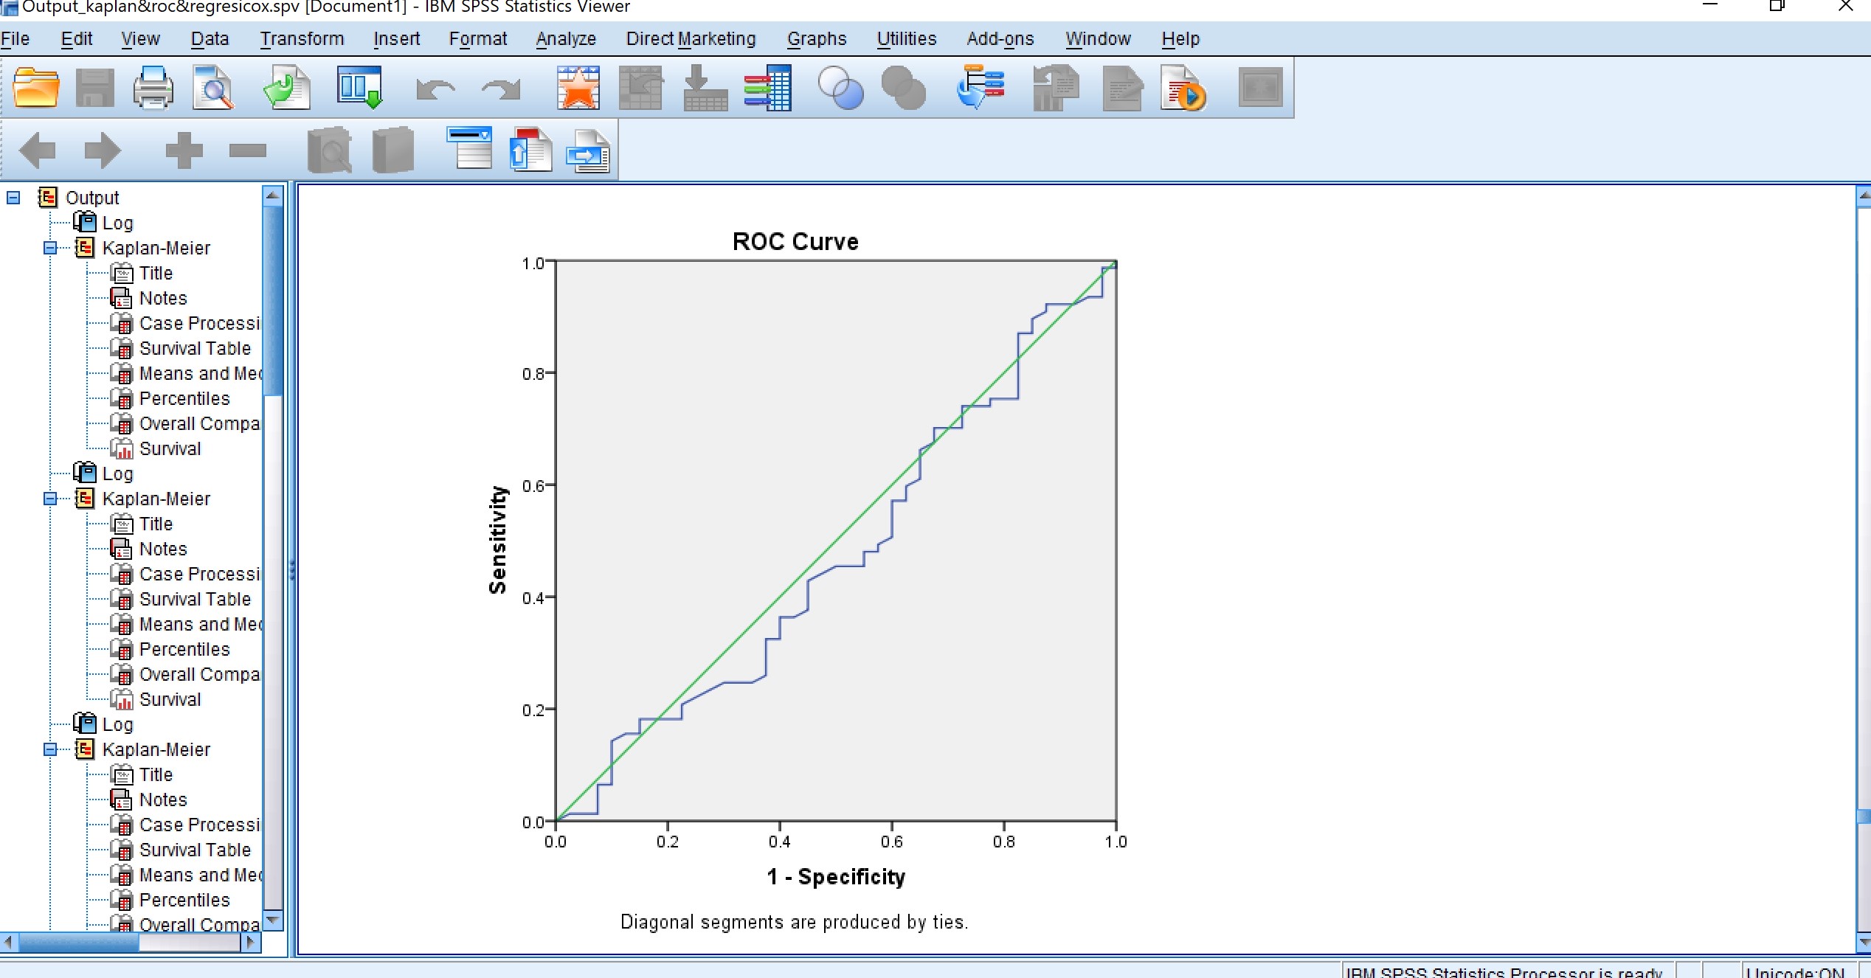Select the first Log outline item

click(x=117, y=223)
